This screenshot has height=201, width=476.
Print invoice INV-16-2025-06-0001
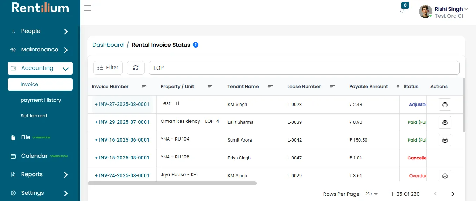click(445, 140)
